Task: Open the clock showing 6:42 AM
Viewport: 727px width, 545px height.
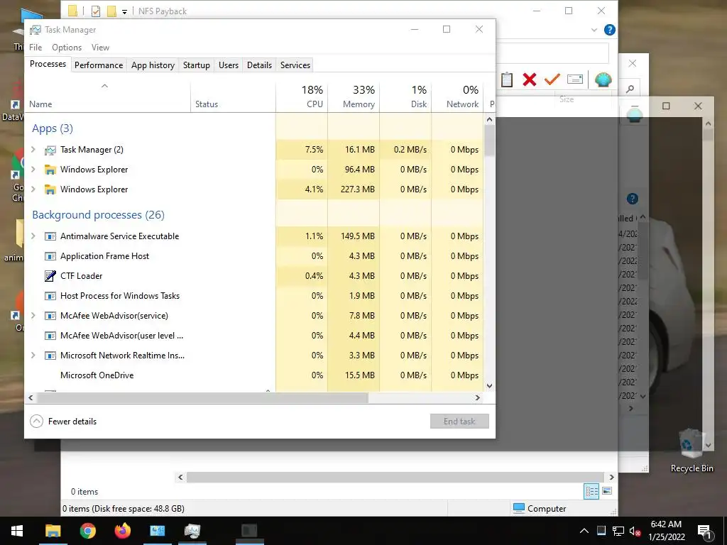Action: click(x=666, y=531)
